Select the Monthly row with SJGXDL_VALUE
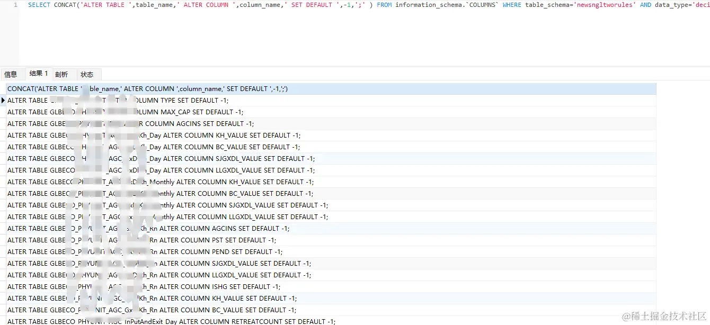This screenshot has height=325, width=710. tap(331, 205)
